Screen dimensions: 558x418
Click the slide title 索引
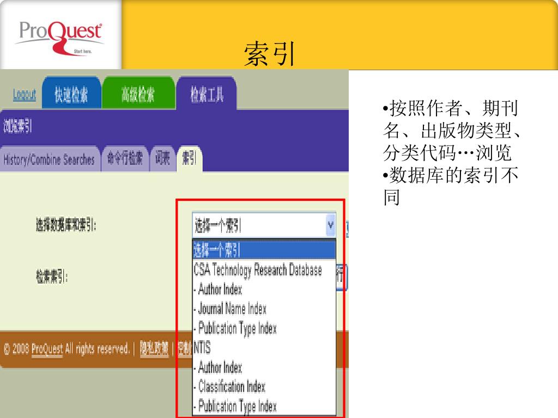click(269, 53)
